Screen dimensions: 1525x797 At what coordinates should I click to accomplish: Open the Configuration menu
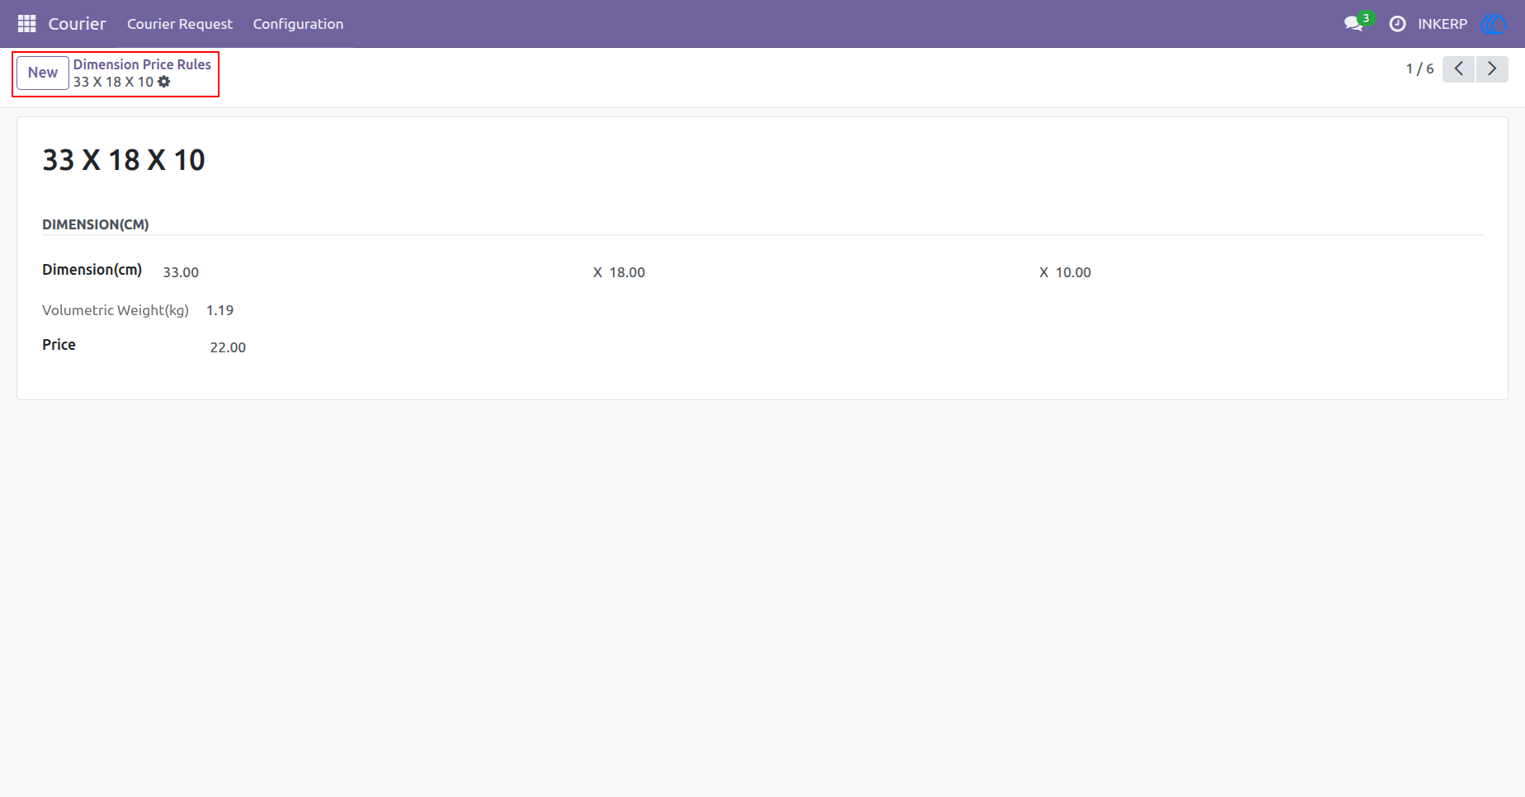coord(298,24)
